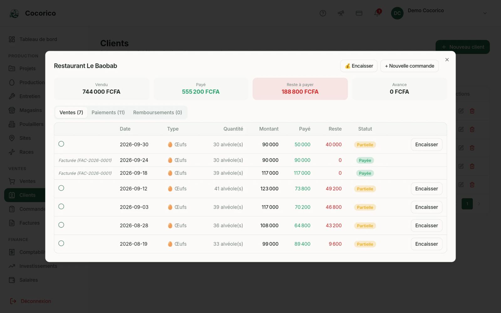Image resolution: width=501 pixels, height=313 pixels.
Task: Click the 123 000 amount cell
Action: tap(269, 189)
